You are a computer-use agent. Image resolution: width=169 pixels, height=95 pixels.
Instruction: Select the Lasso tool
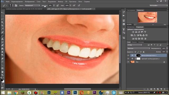[2, 19]
